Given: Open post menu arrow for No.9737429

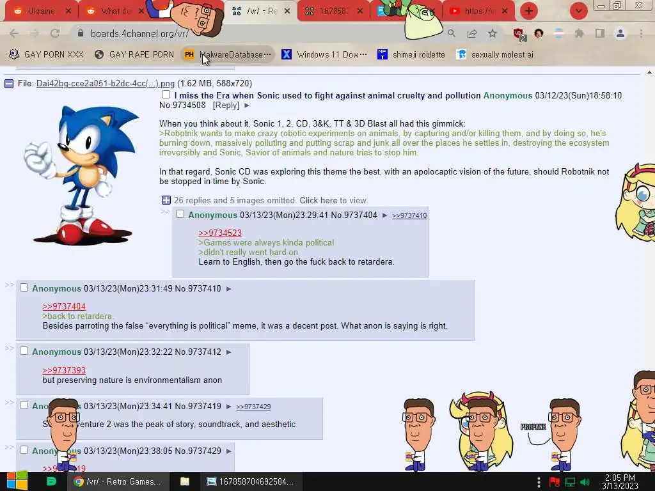Looking at the screenshot, I should coord(228,451).
